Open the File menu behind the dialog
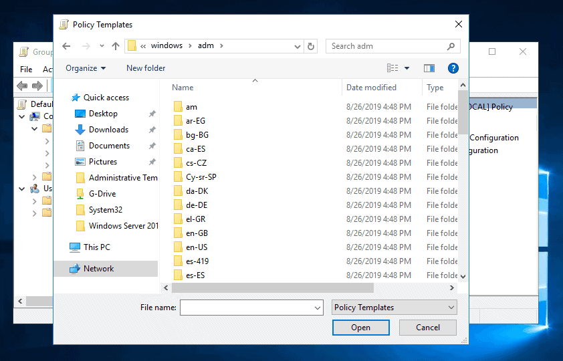This screenshot has height=361, width=563. coord(26,70)
